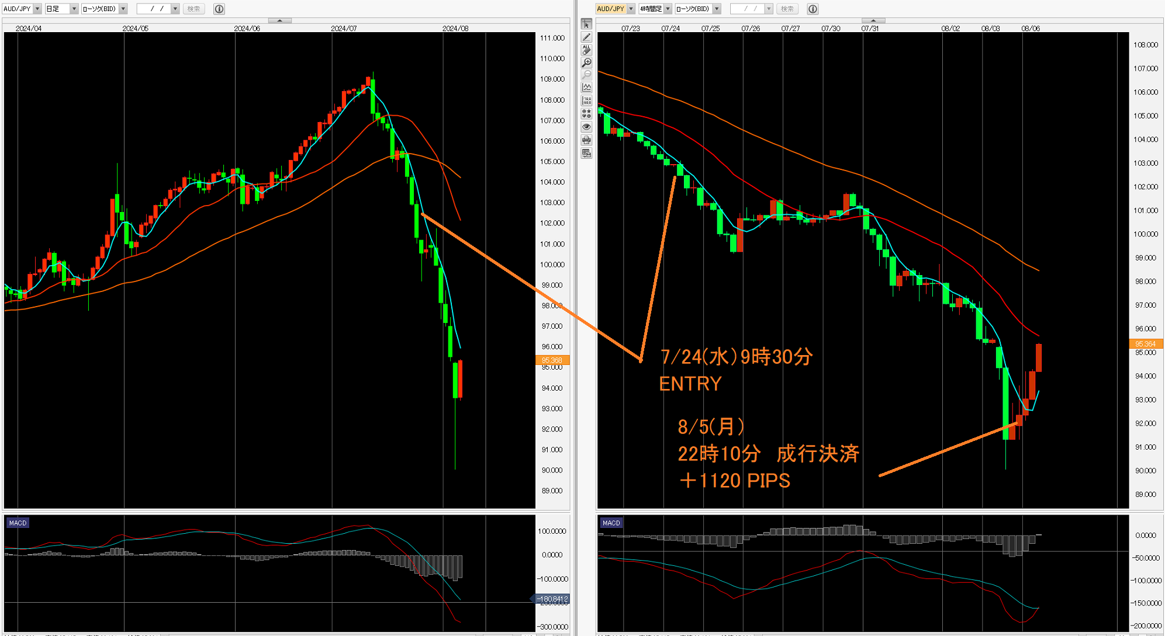Toggle visibility with the eye icon
1165x636 pixels.
[586, 127]
